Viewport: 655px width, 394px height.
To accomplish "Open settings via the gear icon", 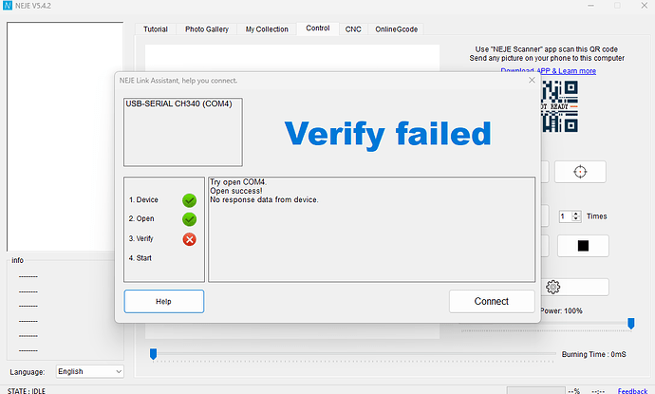I will click(553, 287).
